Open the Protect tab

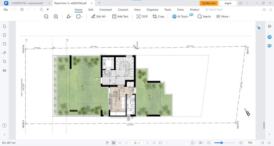(x=195, y=10)
